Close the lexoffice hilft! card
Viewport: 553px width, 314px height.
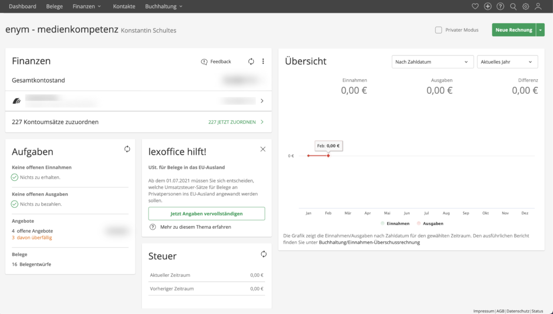263,149
